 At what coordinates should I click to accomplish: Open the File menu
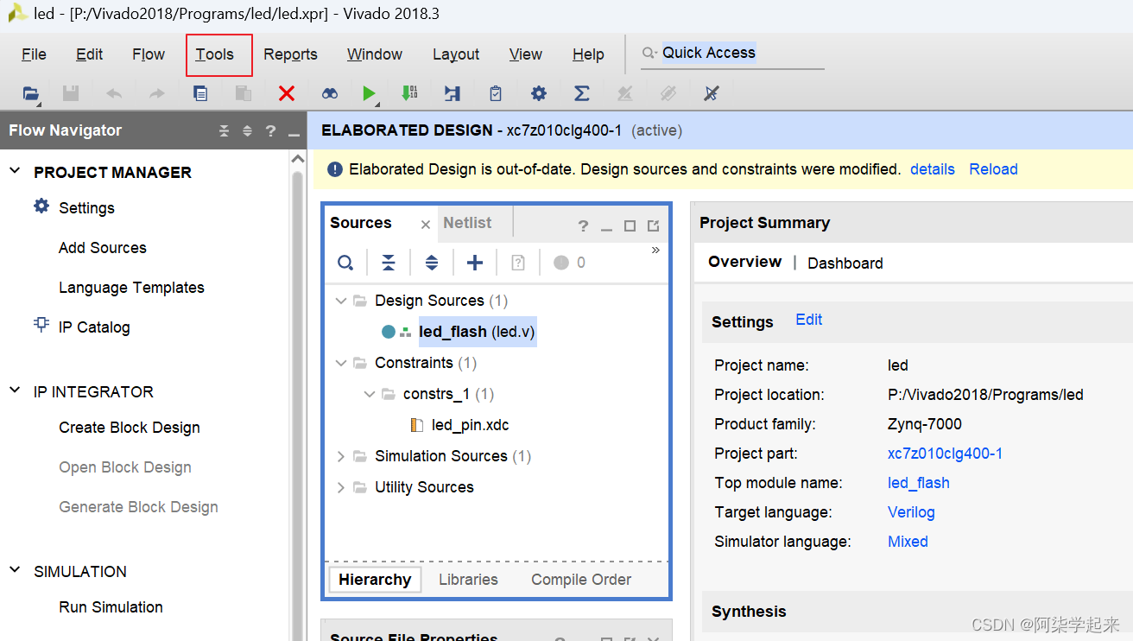[34, 54]
